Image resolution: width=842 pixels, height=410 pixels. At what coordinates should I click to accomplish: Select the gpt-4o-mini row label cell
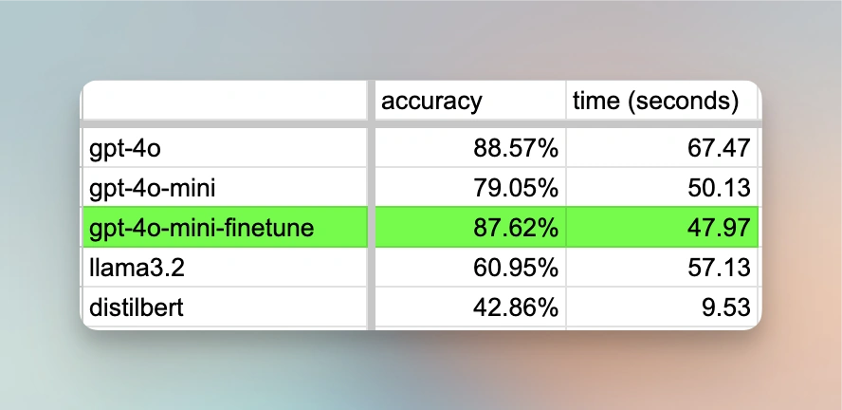pos(224,187)
